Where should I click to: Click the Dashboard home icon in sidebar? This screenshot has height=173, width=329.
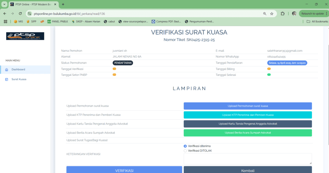(7, 70)
